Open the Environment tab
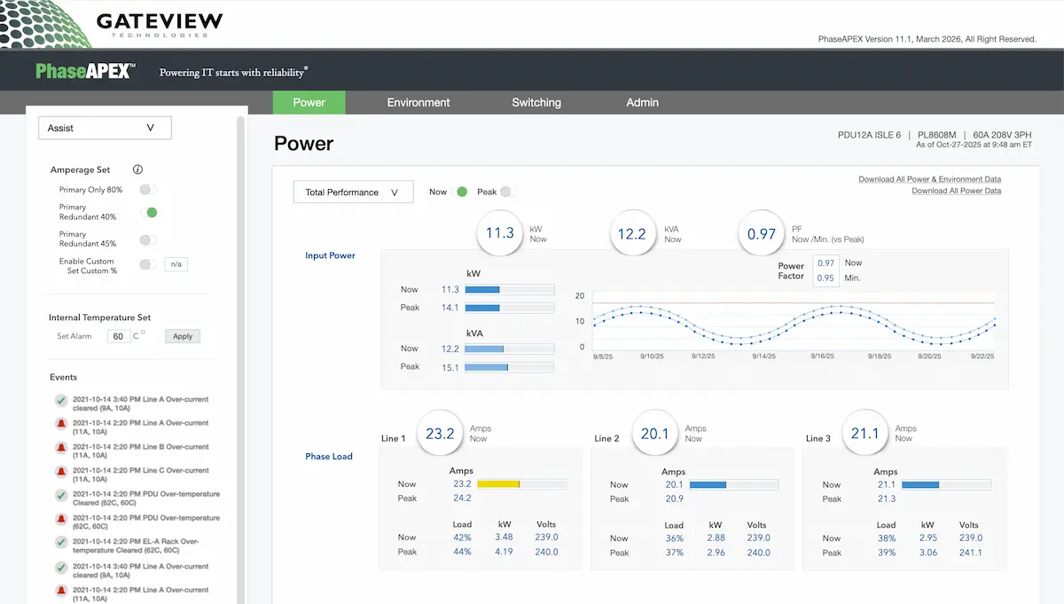The height and width of the screenshot is (604, 1064). pyautogui.click(x=419, y=102)
